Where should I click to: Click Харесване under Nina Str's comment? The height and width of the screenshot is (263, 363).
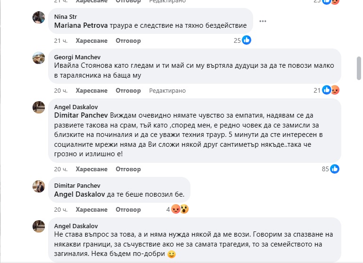pos(91,41)
